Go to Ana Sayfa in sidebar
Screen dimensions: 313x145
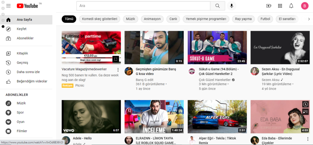pyautogui.click(x=26, y=20)
